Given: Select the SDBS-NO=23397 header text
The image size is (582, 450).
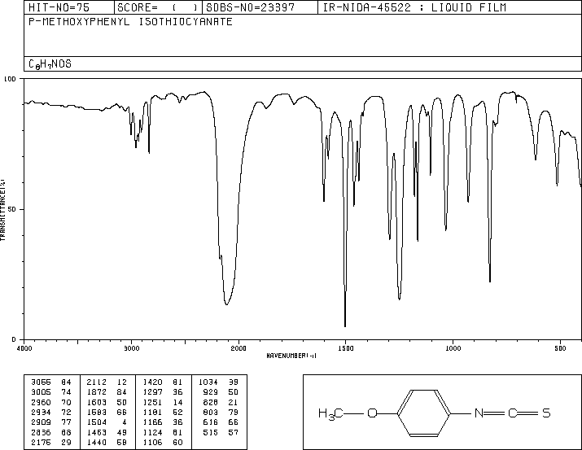Looking at the screenshot, I should tap(251, 7).
